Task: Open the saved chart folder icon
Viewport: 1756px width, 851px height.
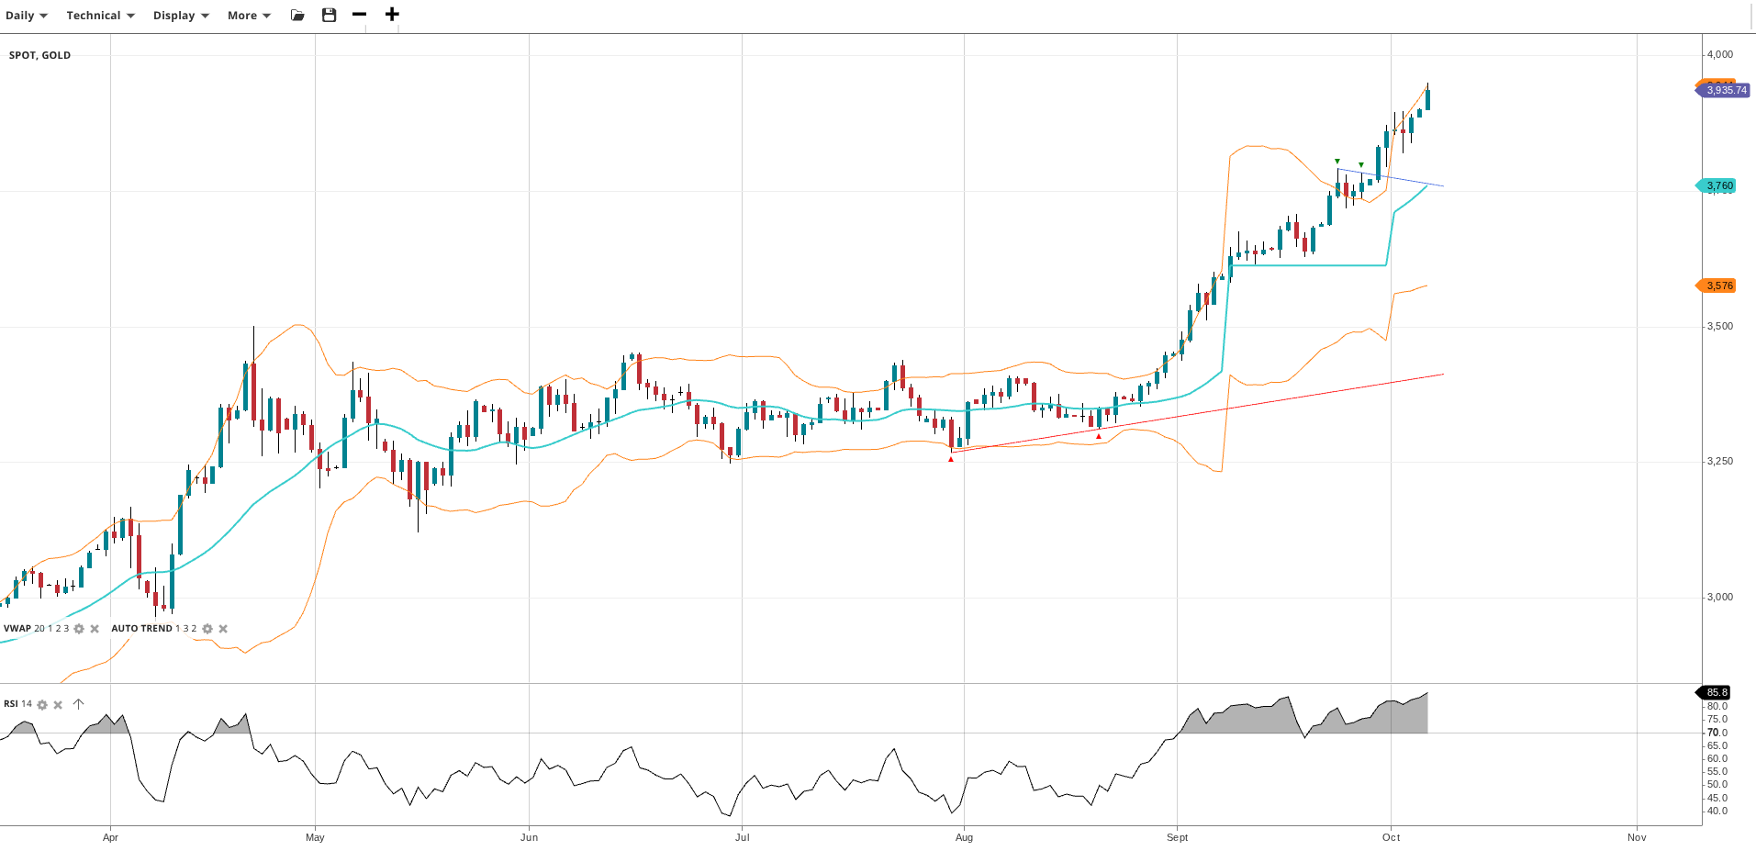Action: coord(297,15)
